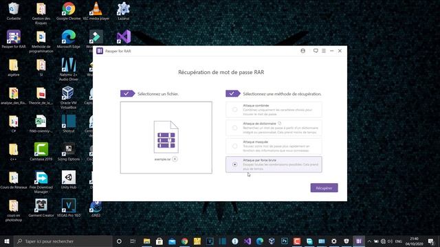The image size is (440, 247).
Task: Select Lazarus desktop shortcut
Action: [124, 11]
